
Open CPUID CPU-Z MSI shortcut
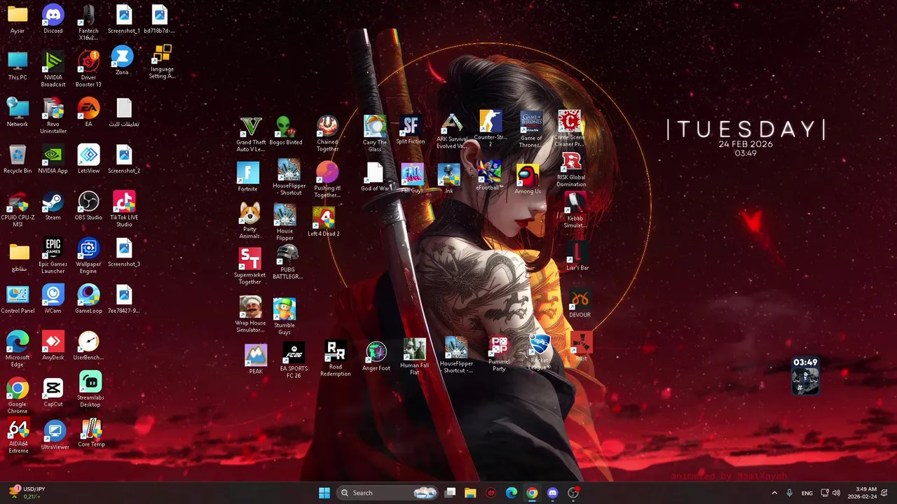[18, 209]
